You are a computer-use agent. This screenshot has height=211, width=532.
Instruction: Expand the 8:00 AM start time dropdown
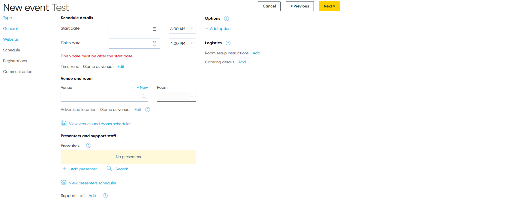192,29
